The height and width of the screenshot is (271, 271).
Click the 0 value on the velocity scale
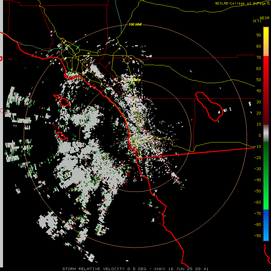pos(260,135)
